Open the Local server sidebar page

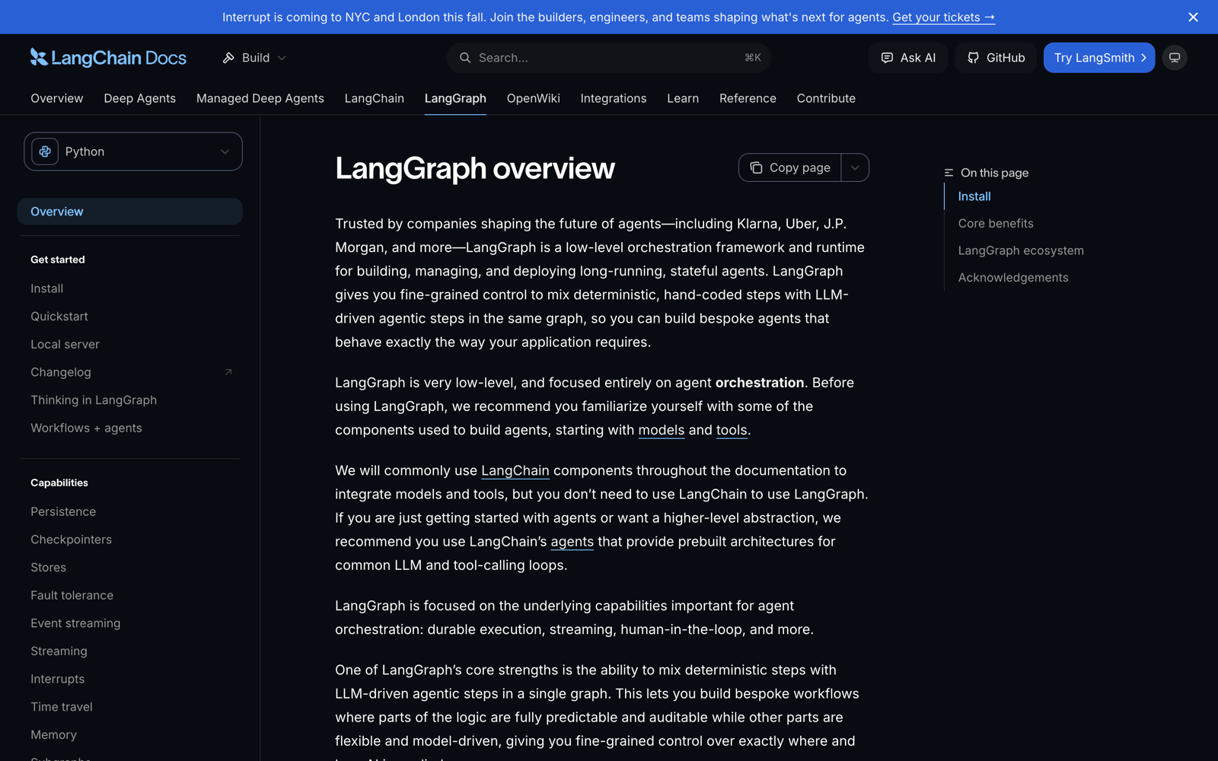tap(65, 344)
